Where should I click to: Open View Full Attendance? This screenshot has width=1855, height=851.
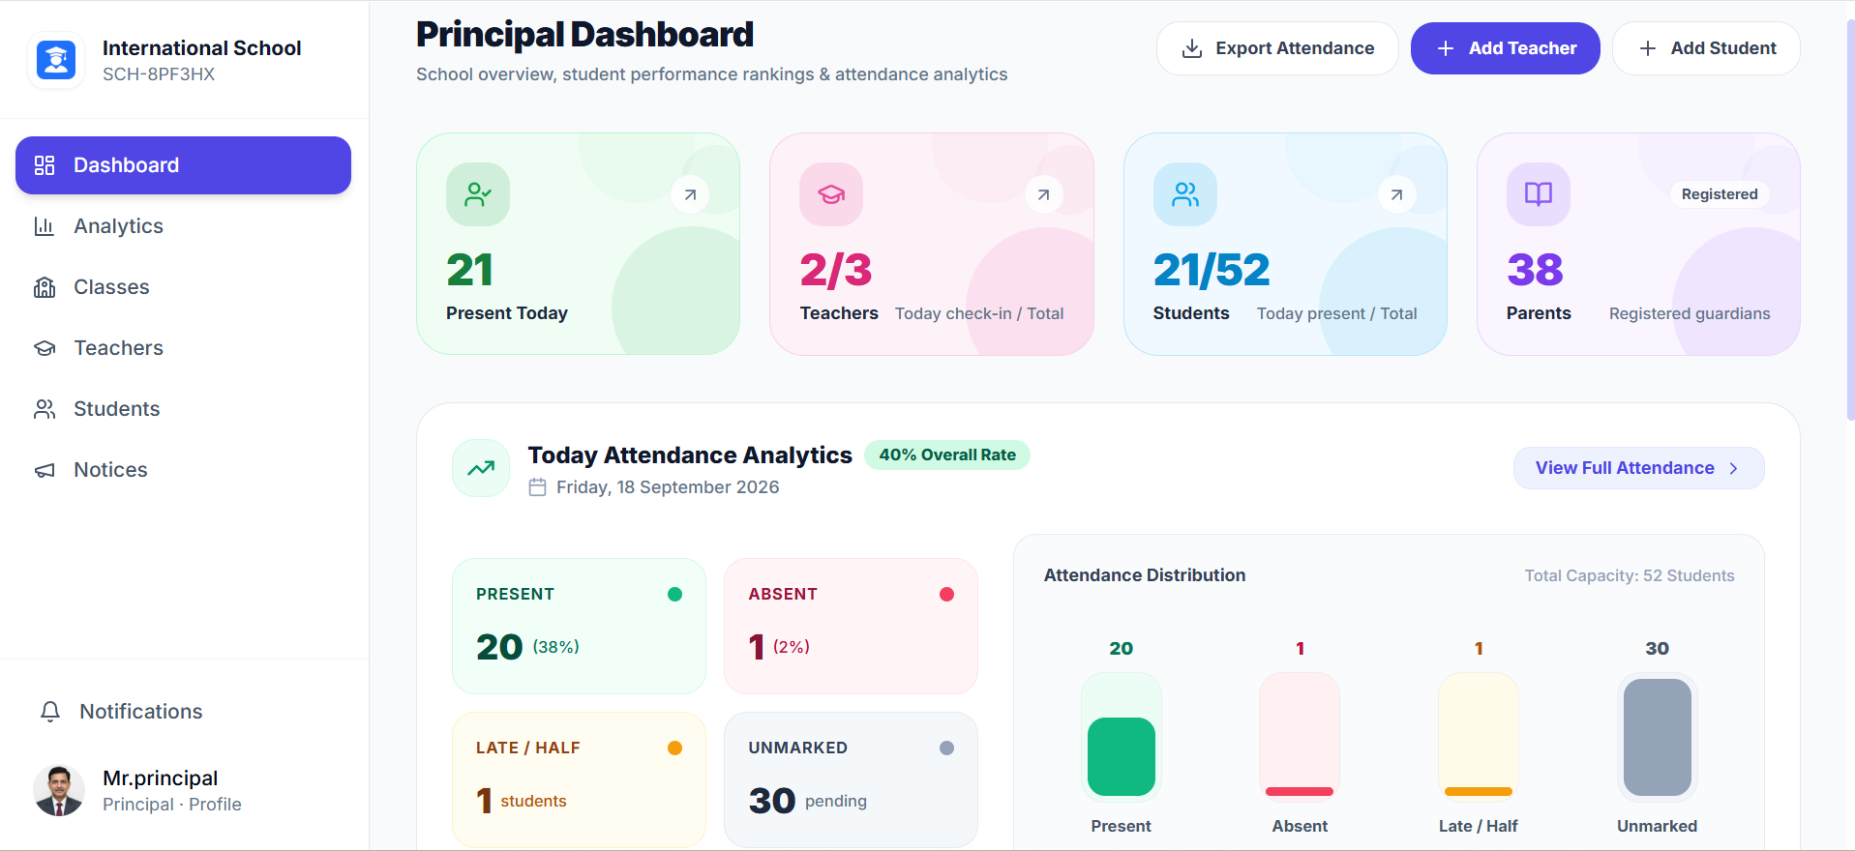pyautogui.click(x=1638, y=468)
